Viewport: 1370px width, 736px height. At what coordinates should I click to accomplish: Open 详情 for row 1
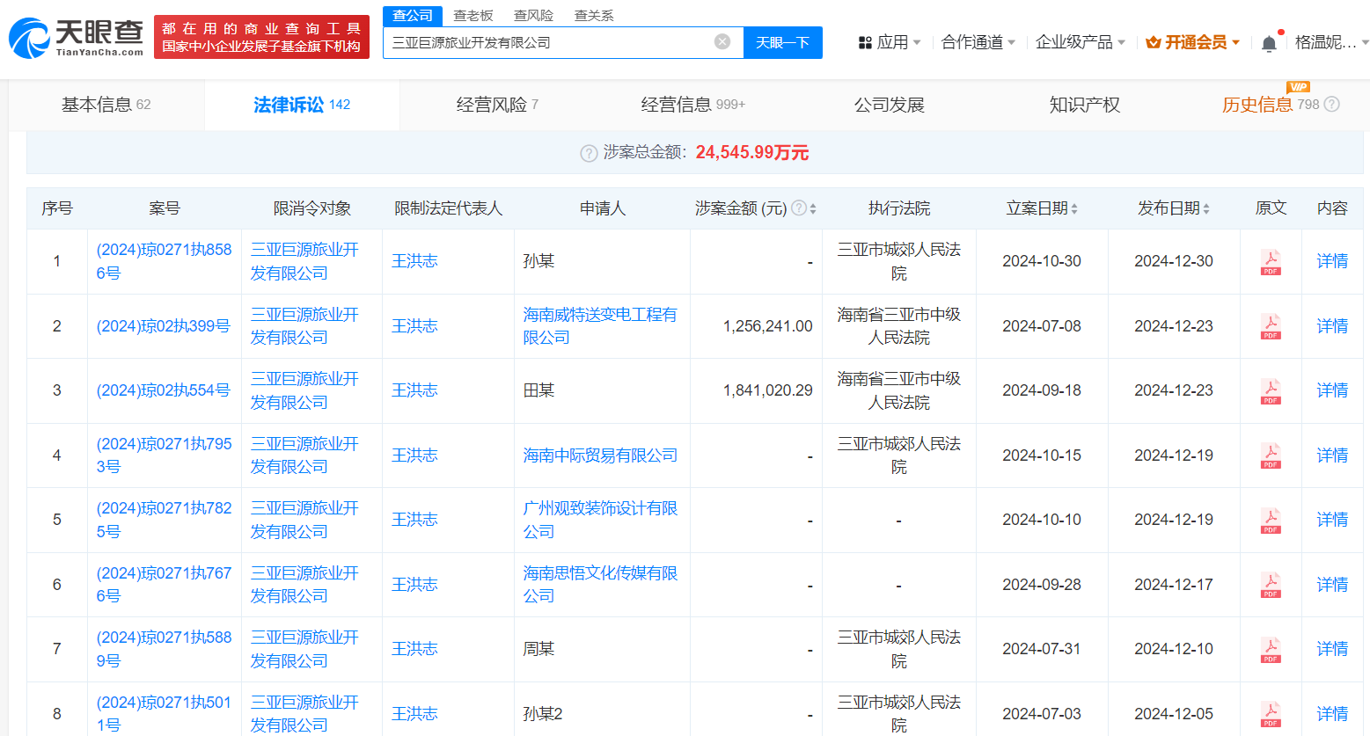click(x=1332, y=261)
